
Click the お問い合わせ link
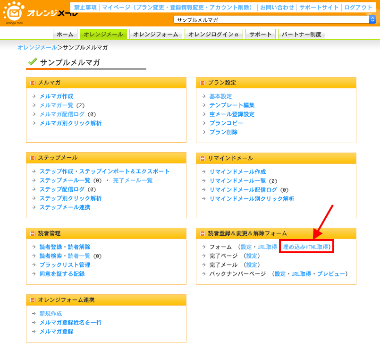277,8
